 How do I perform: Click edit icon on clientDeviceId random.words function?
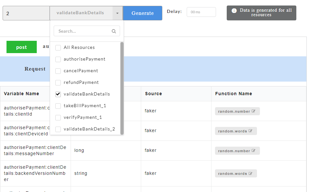coord(250,131)
